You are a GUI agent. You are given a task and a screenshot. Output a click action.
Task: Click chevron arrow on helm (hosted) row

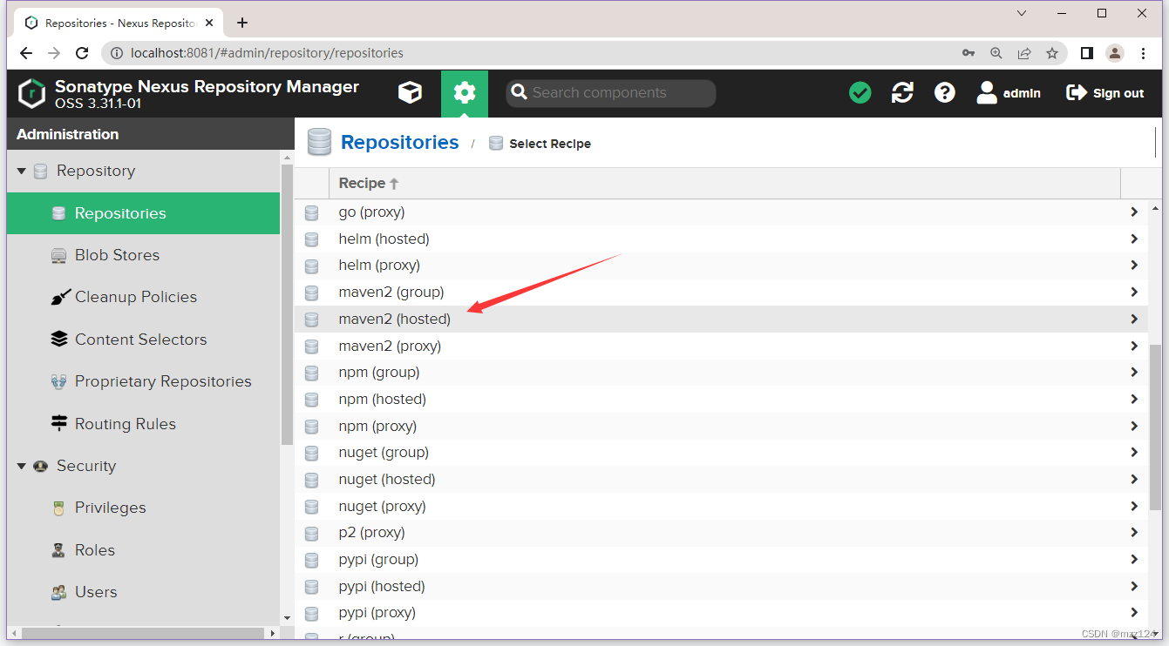click(x=1134, y=239)
